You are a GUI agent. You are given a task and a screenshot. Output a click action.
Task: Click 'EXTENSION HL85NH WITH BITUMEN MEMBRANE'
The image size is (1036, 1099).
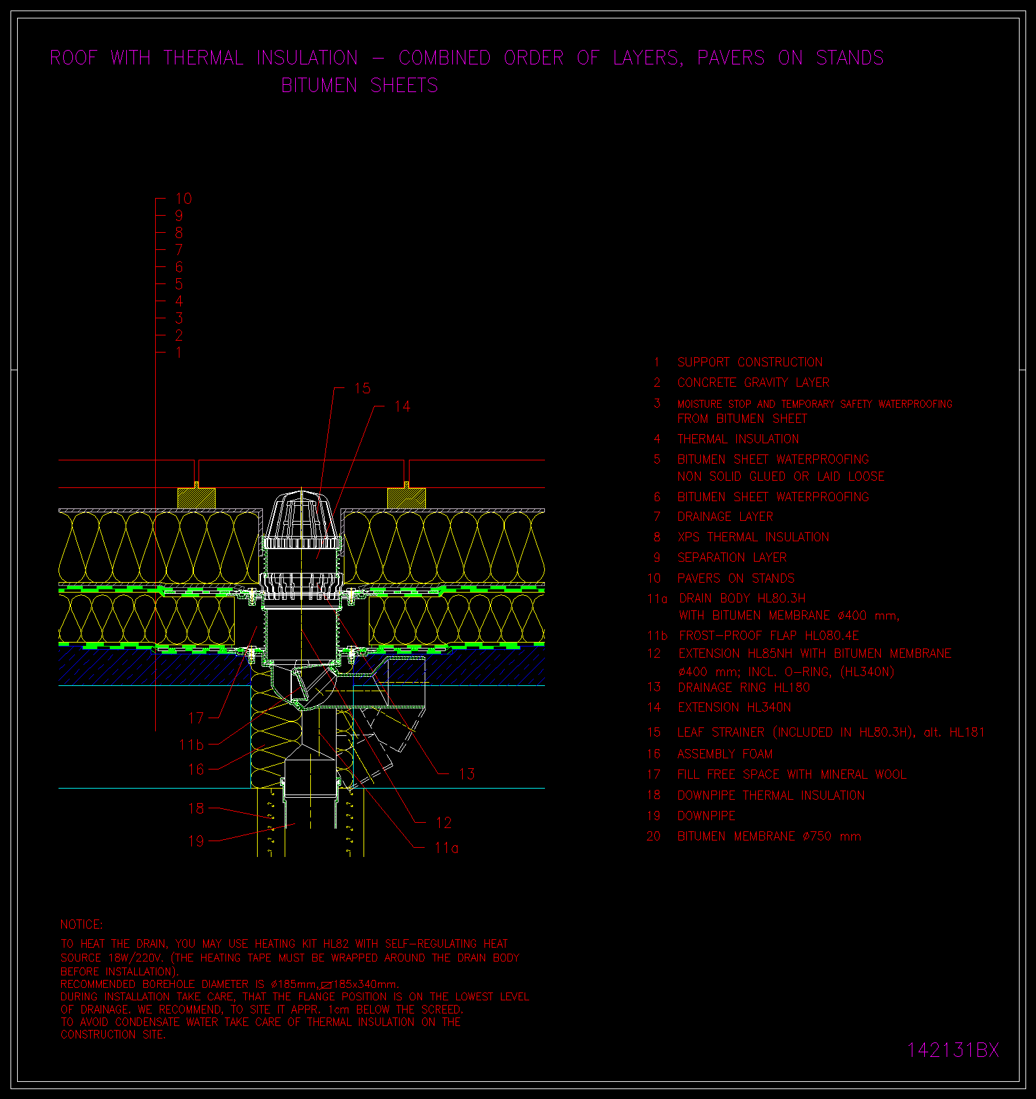click(x=815, y=654)
